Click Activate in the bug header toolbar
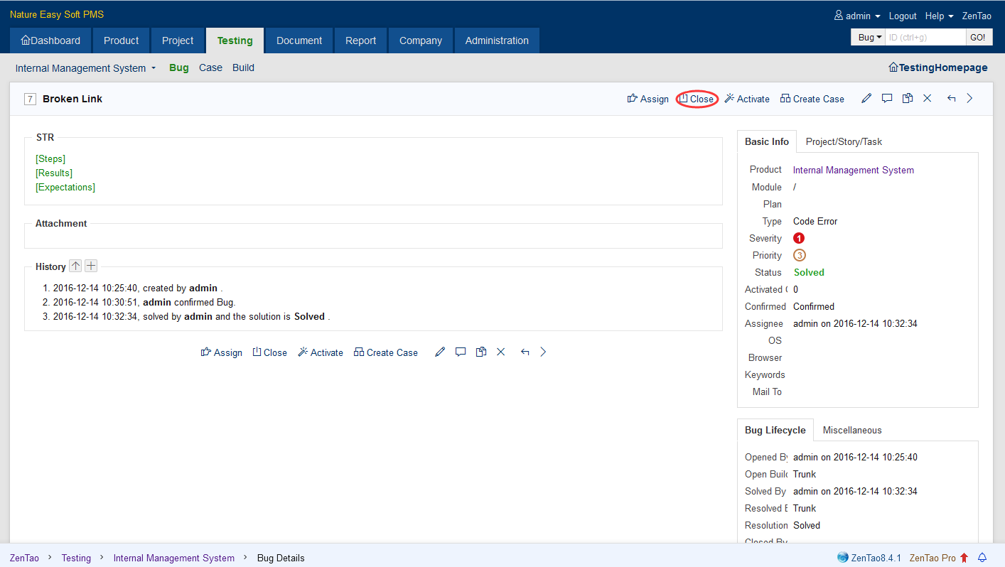The height and width of the screenshot is (567, 1005). (x=746, y=99)
